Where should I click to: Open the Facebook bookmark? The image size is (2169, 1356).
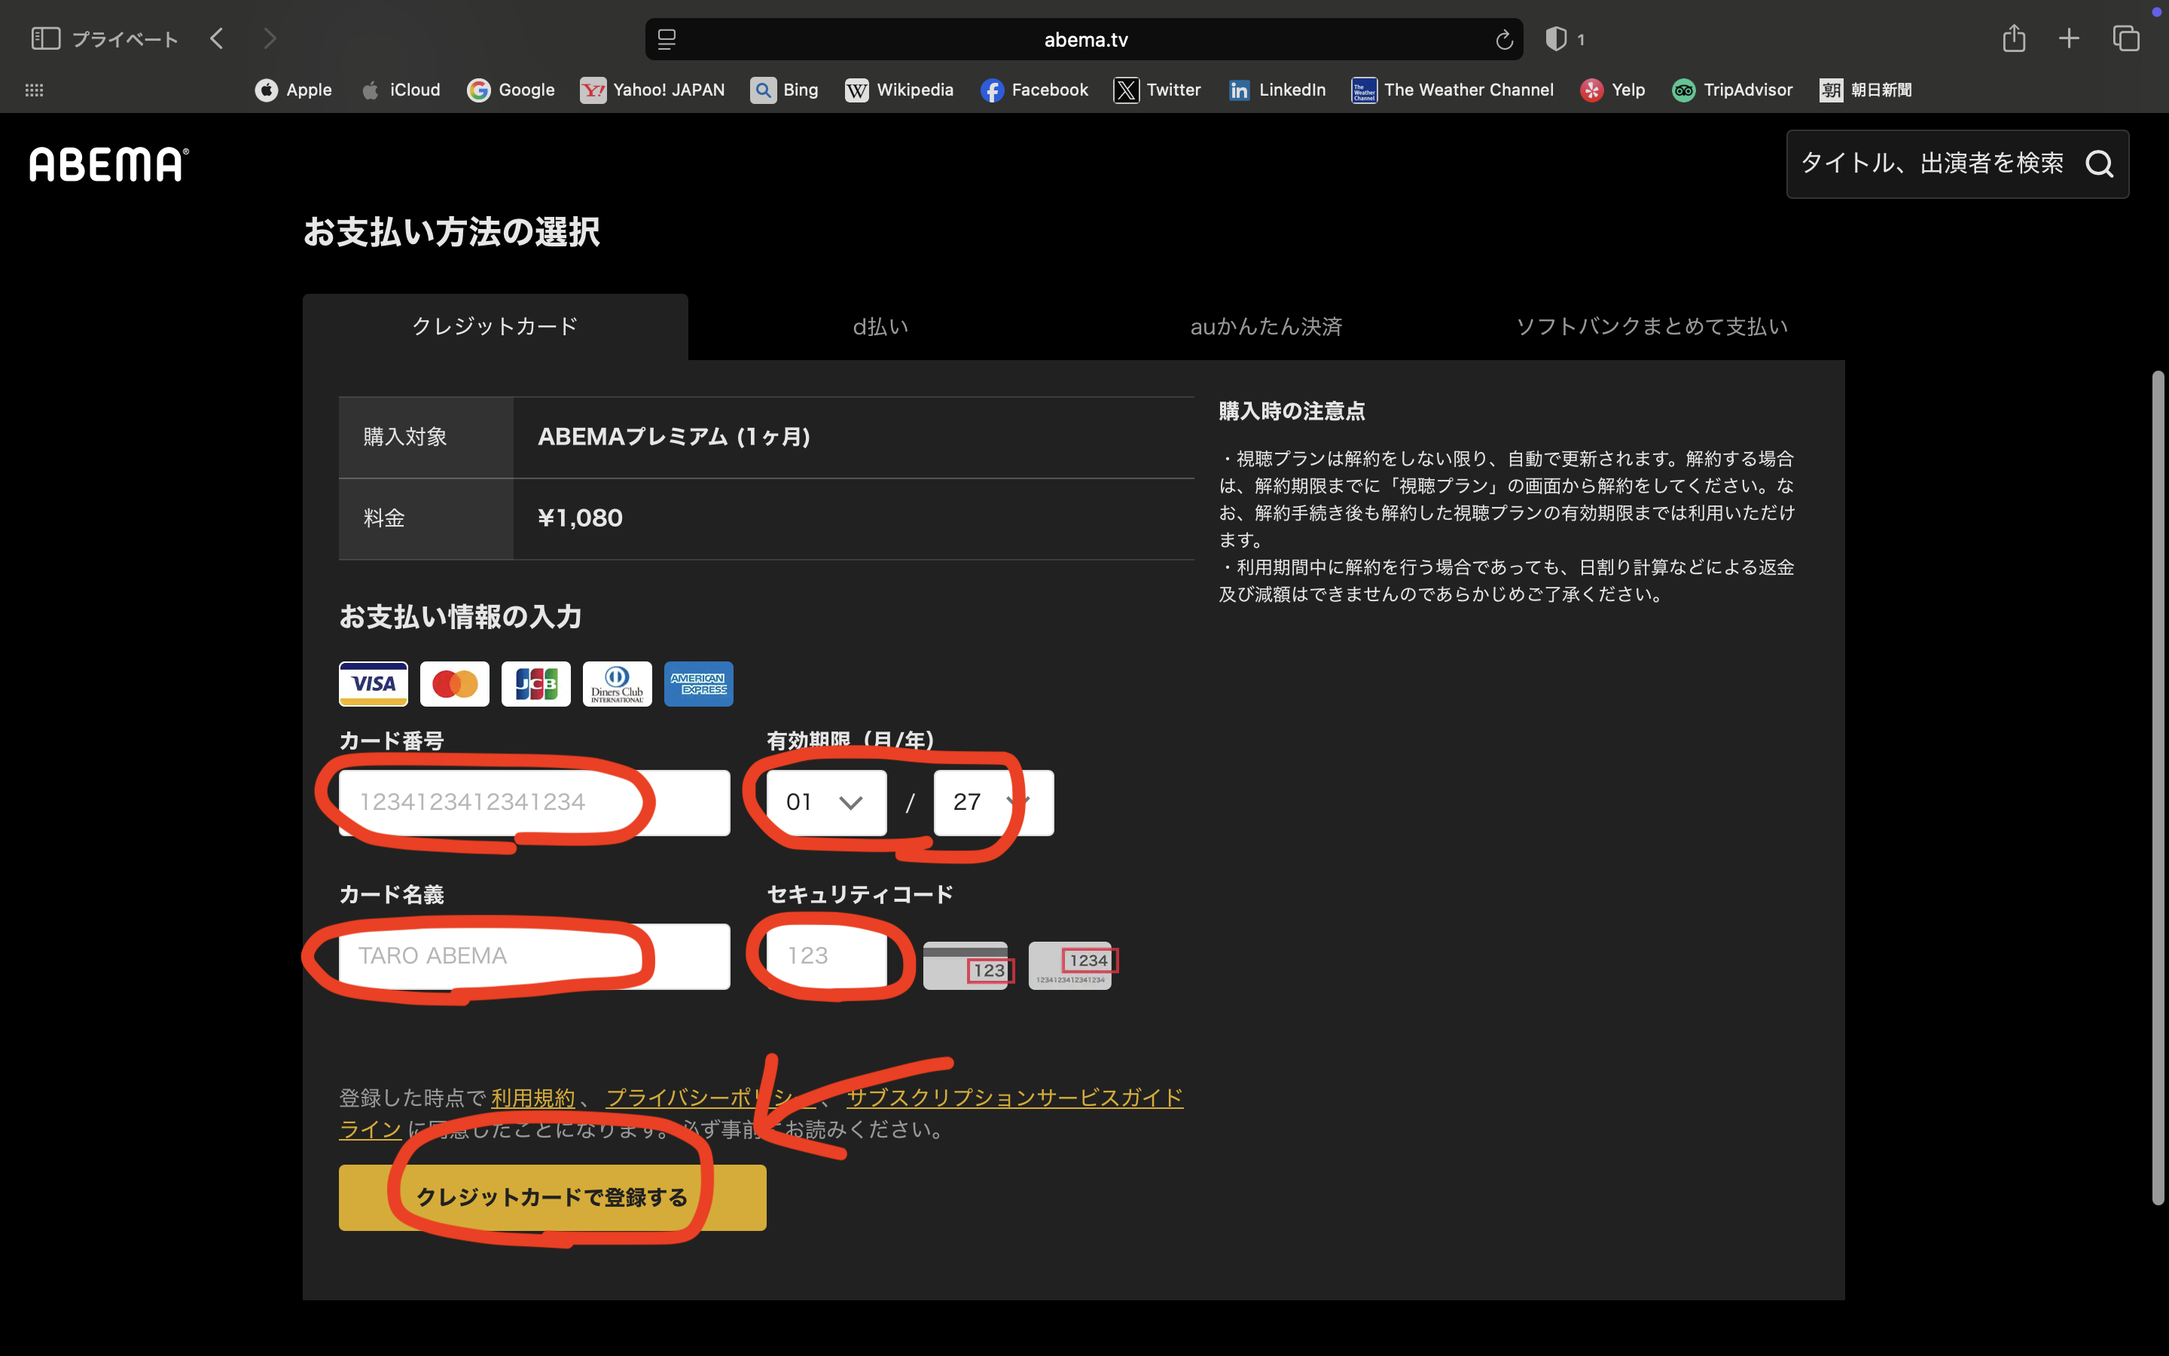click(x=1034, y=90)
